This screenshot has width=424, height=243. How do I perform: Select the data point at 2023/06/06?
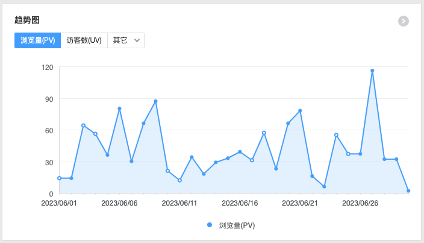point(119,109)
